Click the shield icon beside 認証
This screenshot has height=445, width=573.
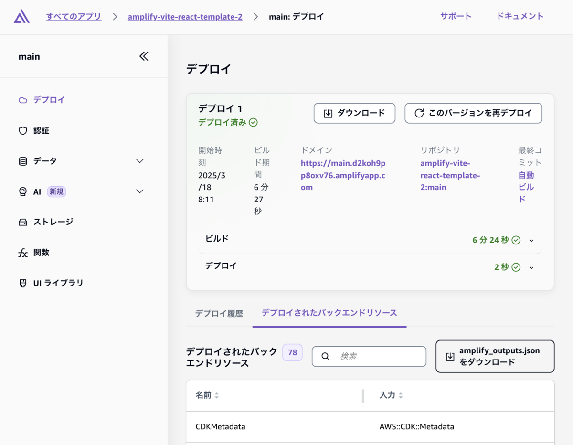[x=23, y=131]
